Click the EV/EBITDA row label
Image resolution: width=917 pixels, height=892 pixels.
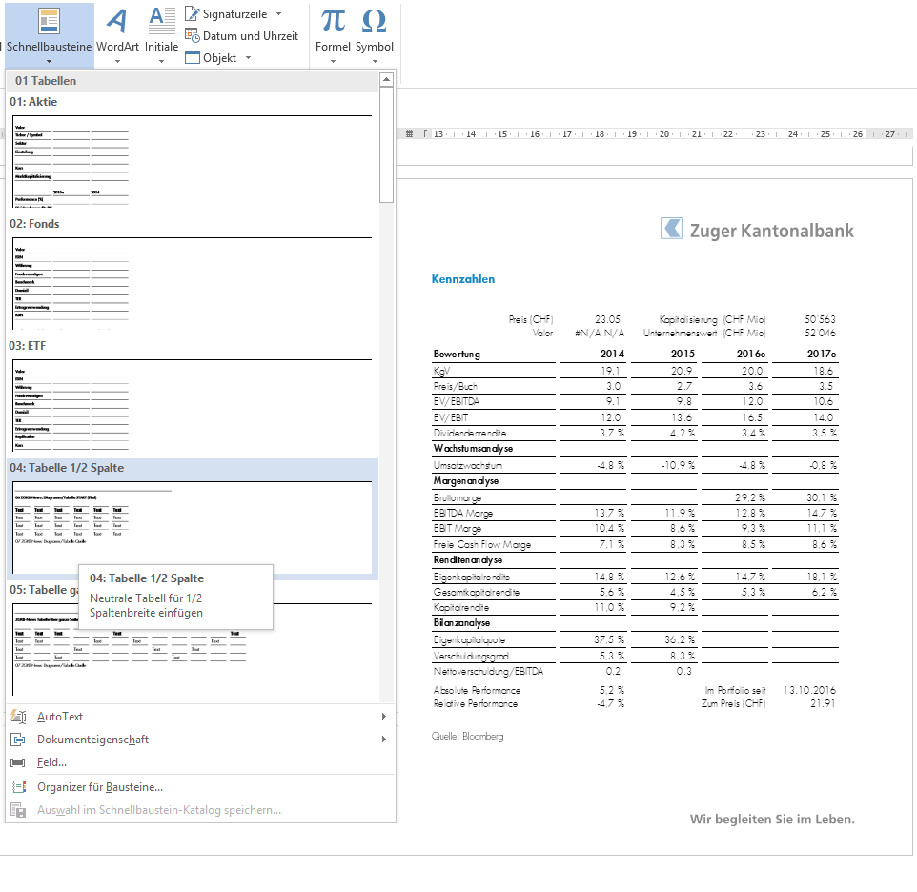pos(457,401)
